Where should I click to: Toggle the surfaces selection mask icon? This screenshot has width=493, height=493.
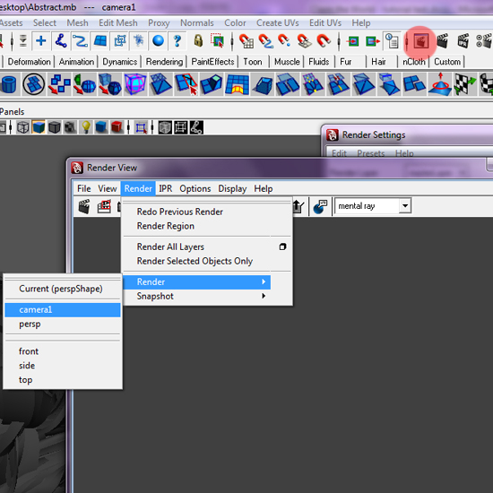pos(100,41)
